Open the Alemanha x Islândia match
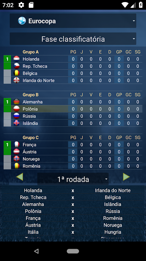The image size is (146, 261). point(73,204)
